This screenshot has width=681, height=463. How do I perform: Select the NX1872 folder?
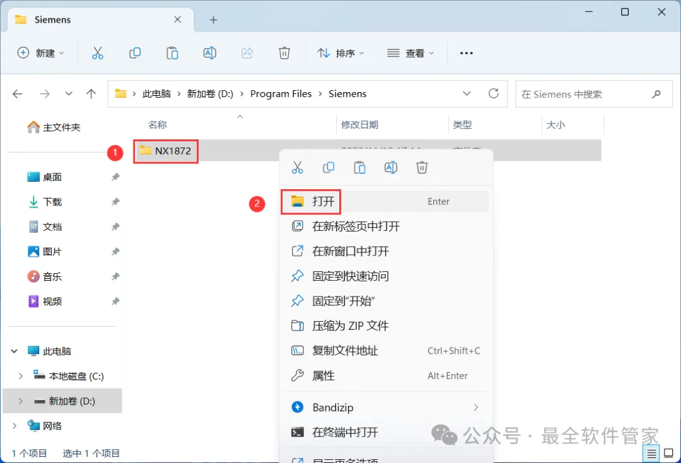166,151
